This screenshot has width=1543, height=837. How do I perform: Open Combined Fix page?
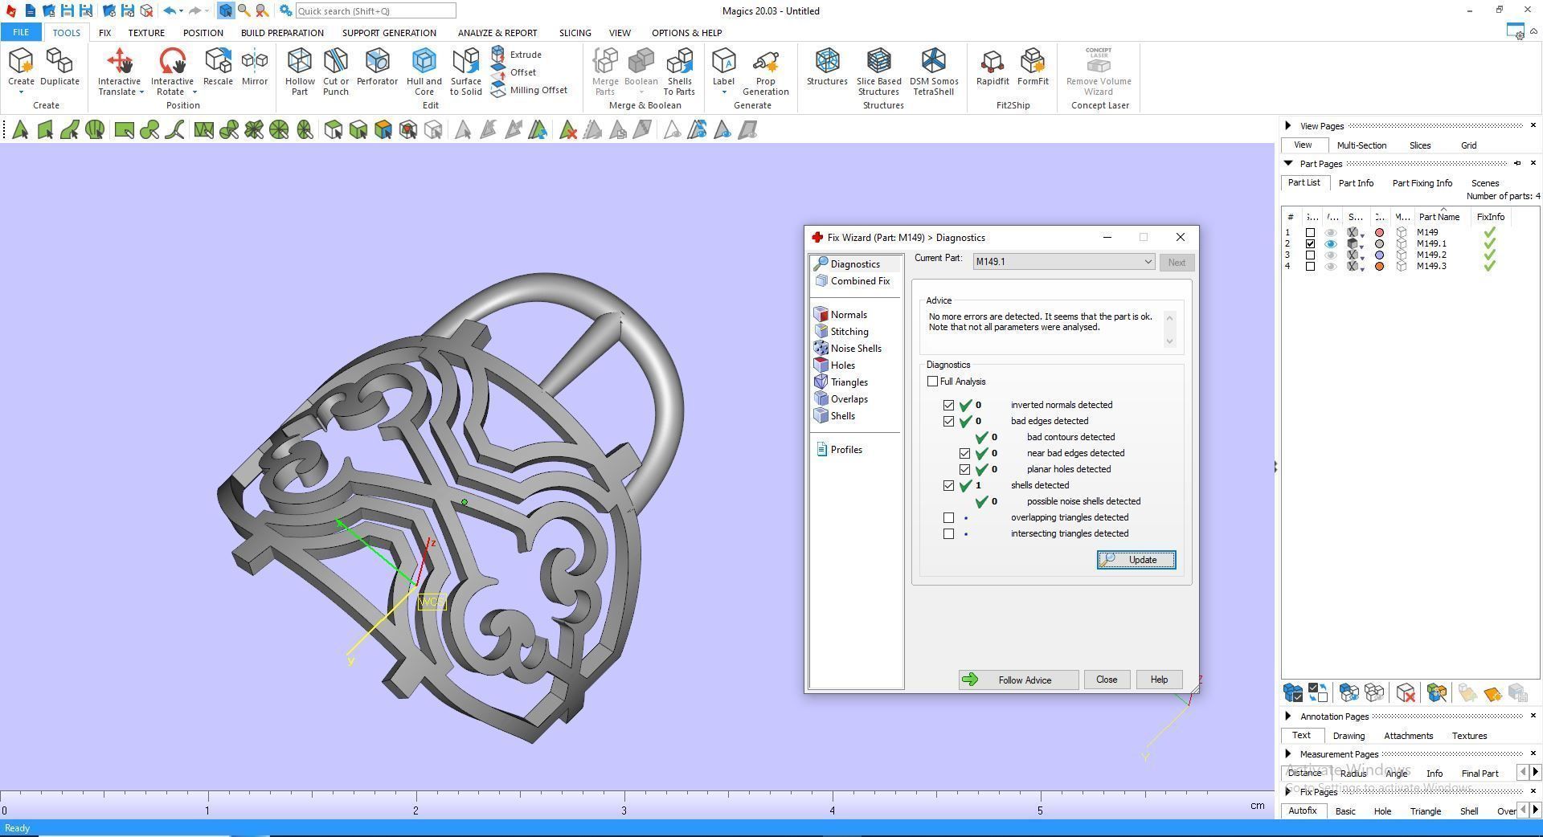pos(852,281)
